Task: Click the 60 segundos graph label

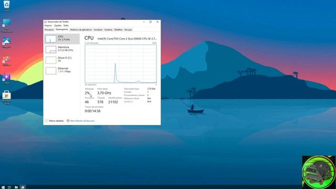Action: coord(91,85)
